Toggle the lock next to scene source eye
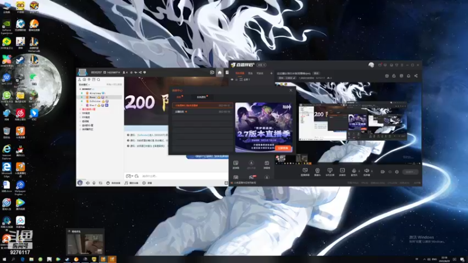Image resolution: width=468 pixels, height=263 pixels. (236, 79)
